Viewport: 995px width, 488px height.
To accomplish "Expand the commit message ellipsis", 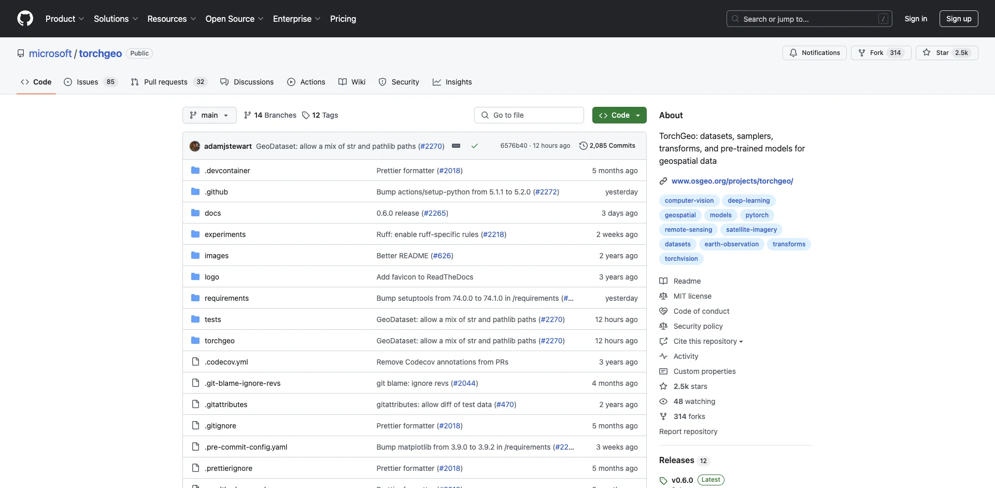I will [456, 146].
